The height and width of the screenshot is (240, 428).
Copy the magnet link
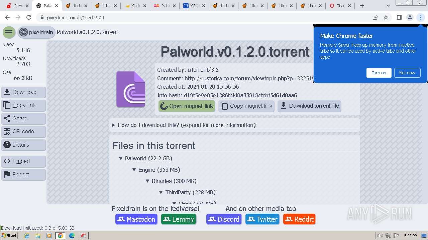pyautogui.click(x=246, y=106)
